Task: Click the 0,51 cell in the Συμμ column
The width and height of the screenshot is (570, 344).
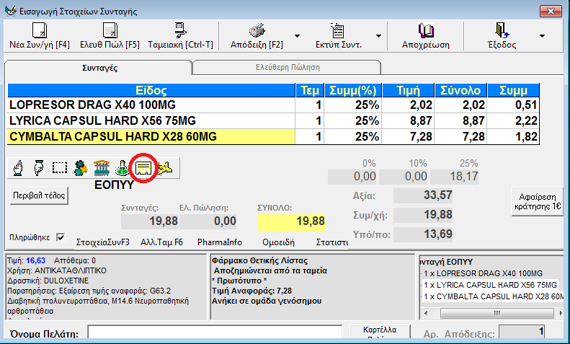Action: [x=513, y=105]
